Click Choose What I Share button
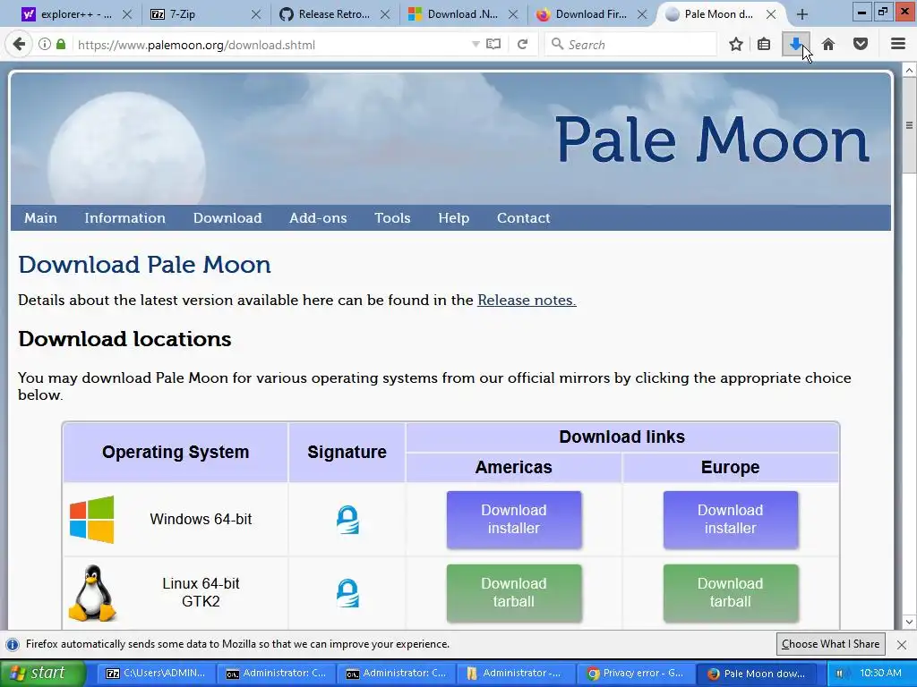 pos(830,644)
